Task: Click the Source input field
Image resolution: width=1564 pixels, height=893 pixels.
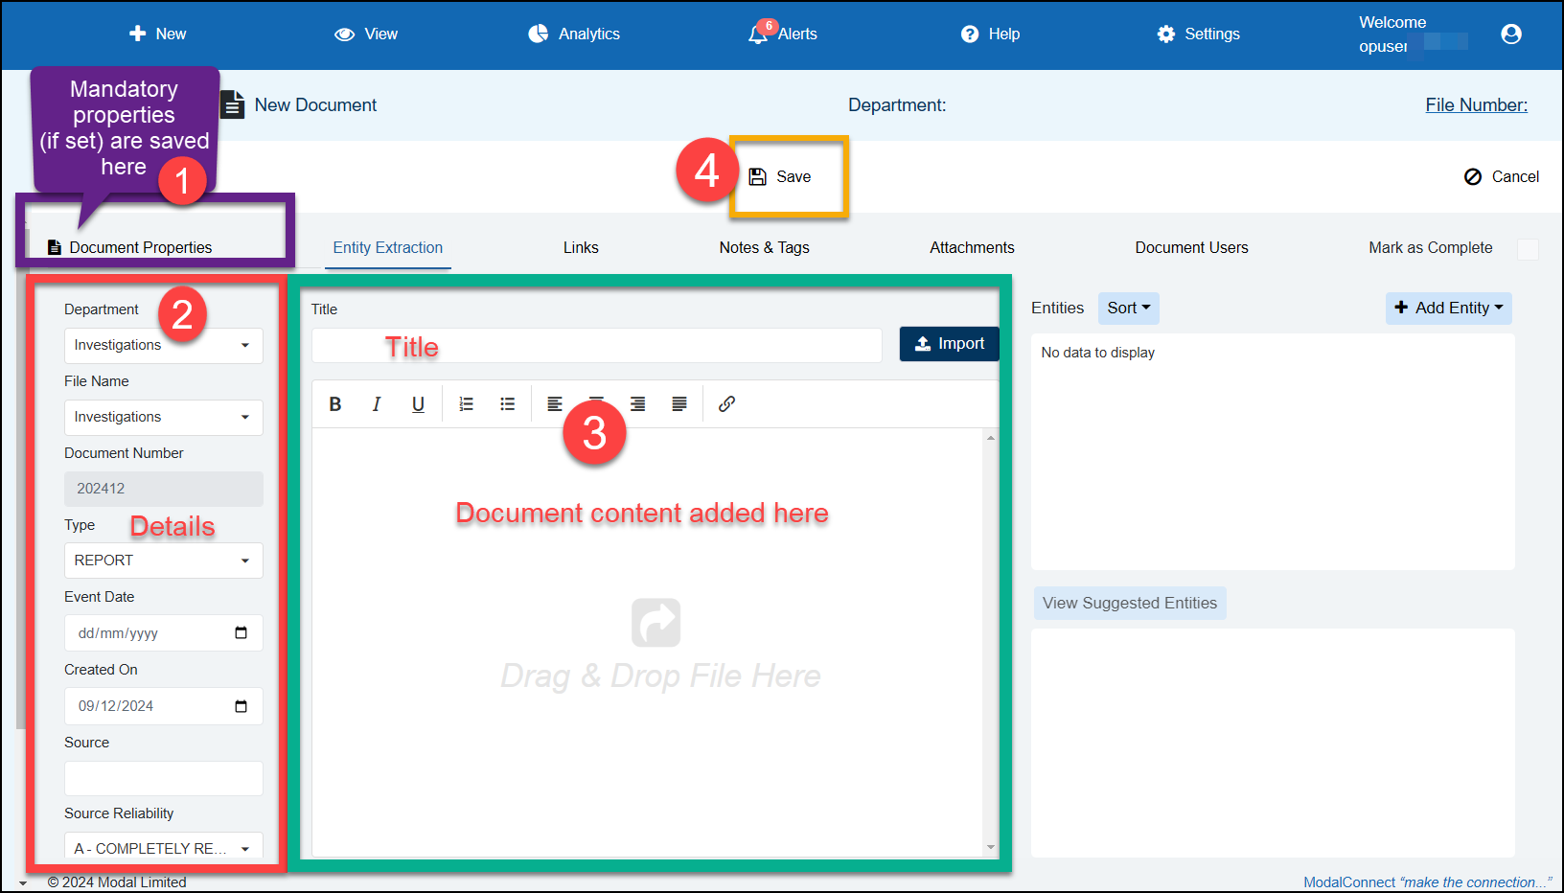Action: tap(164, 778)
